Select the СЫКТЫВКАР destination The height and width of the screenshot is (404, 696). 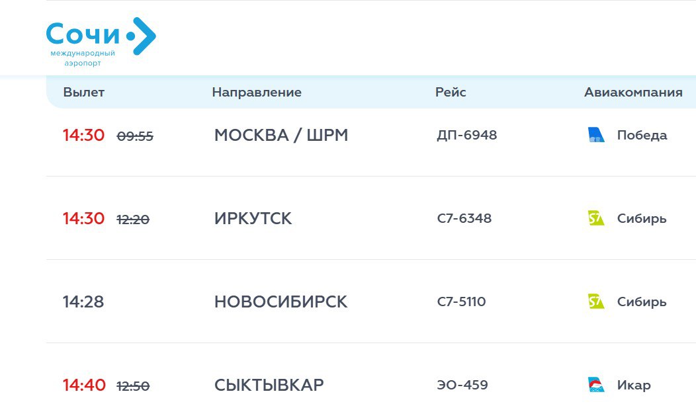click(269, 385)
